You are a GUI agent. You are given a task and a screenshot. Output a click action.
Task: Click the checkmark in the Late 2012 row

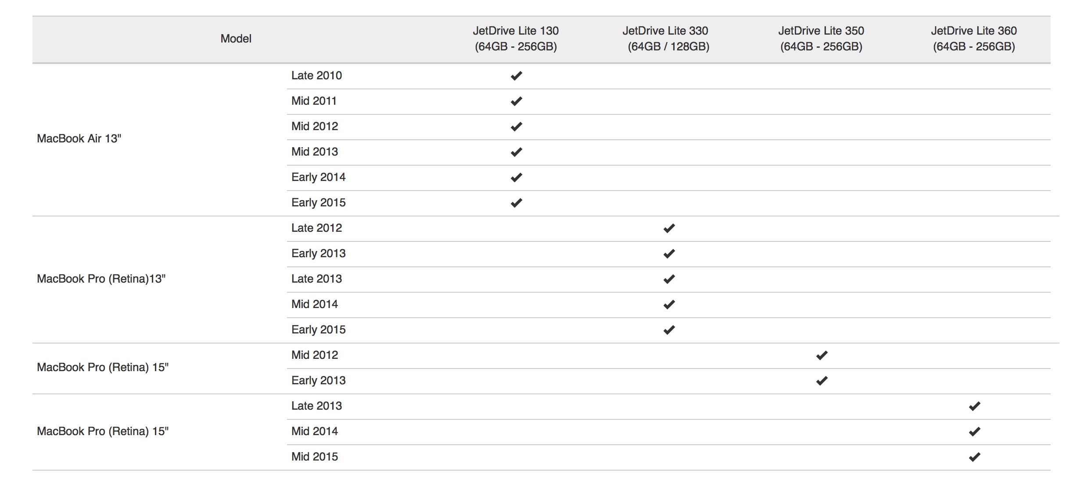669,228
